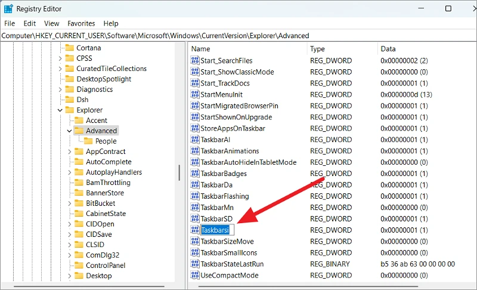Image resolution: width=477 pixels, height=290 pixels.
Task: Expand the CPSS registry key
Action: tap(60, 58)
